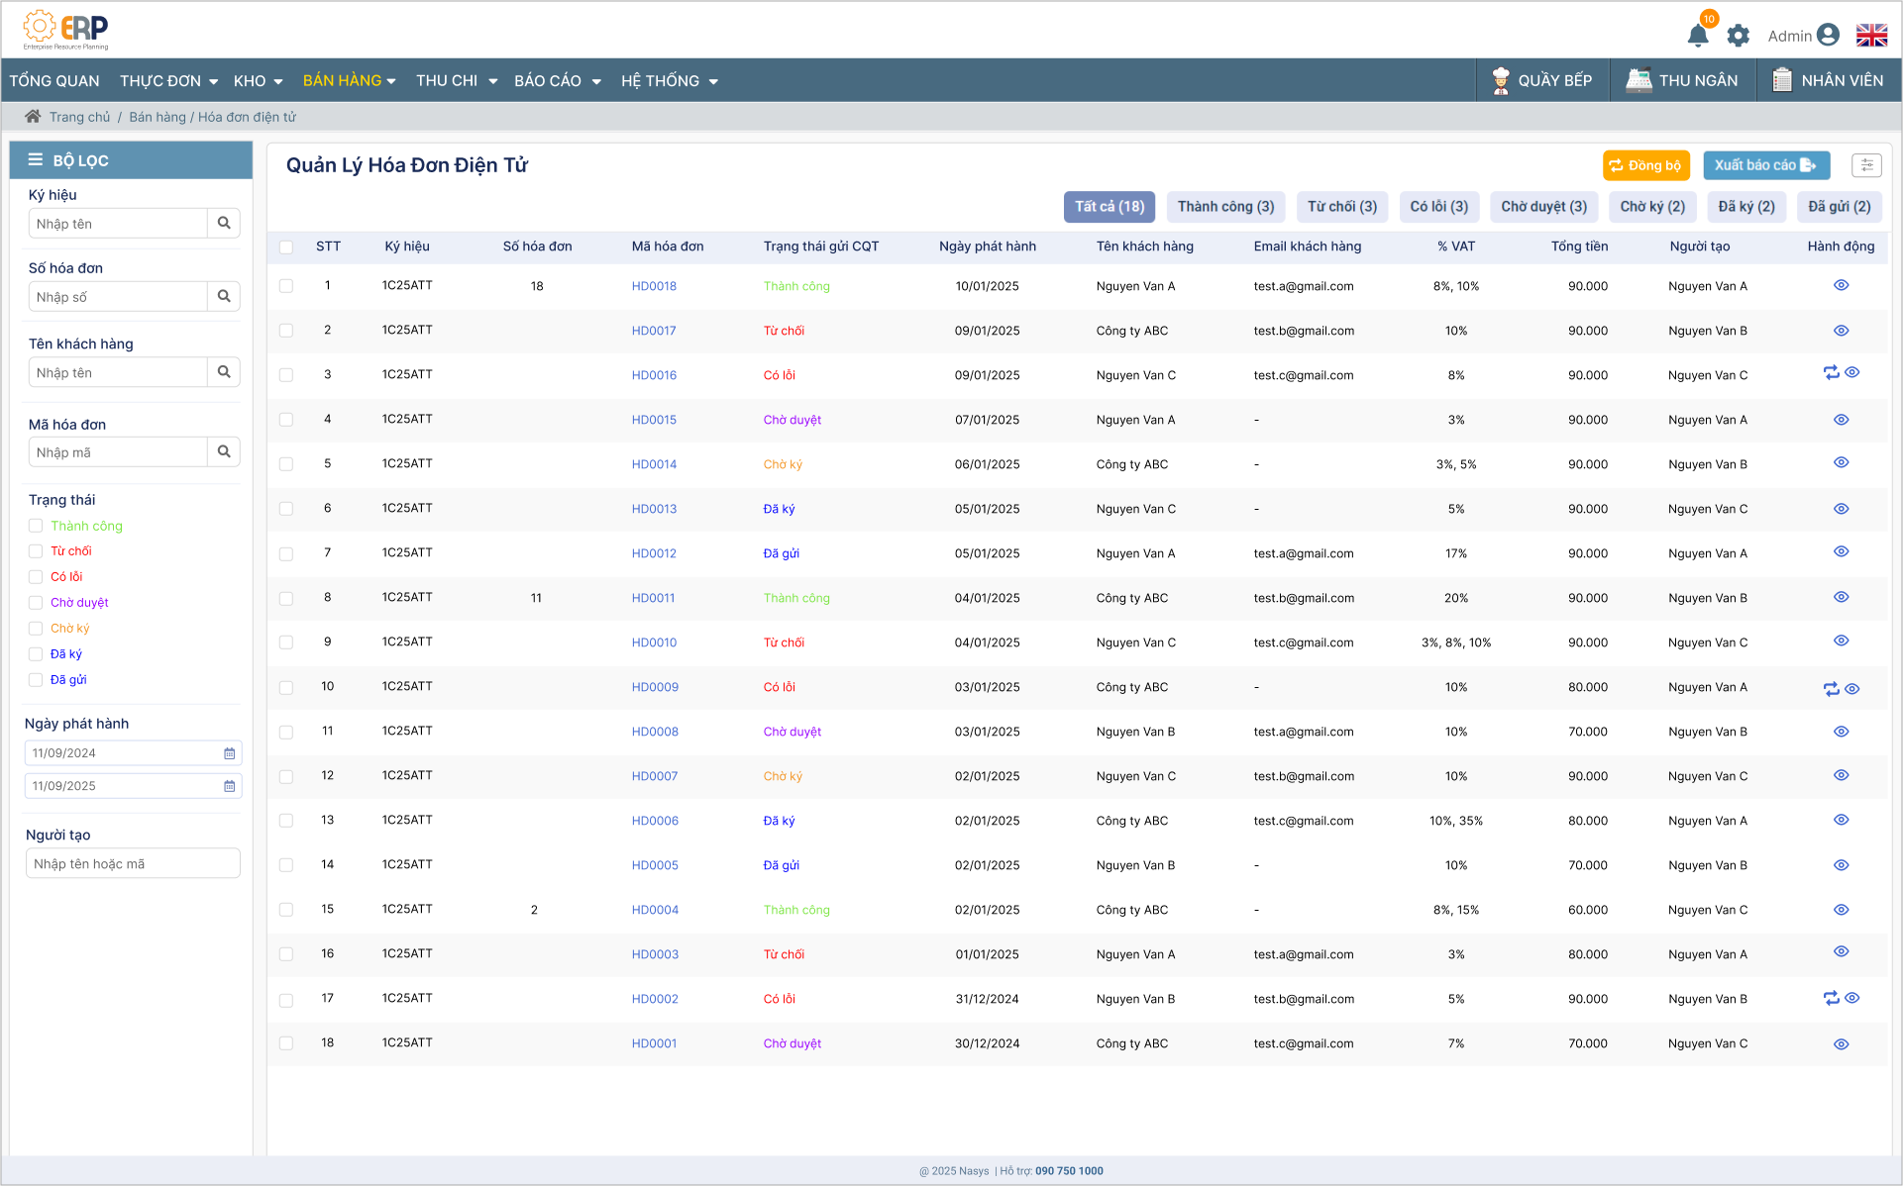The width and height of the screenshot is (1903, 1186).
Task: Switch to Thành công (3) tab
Action: pos(1226,207)
